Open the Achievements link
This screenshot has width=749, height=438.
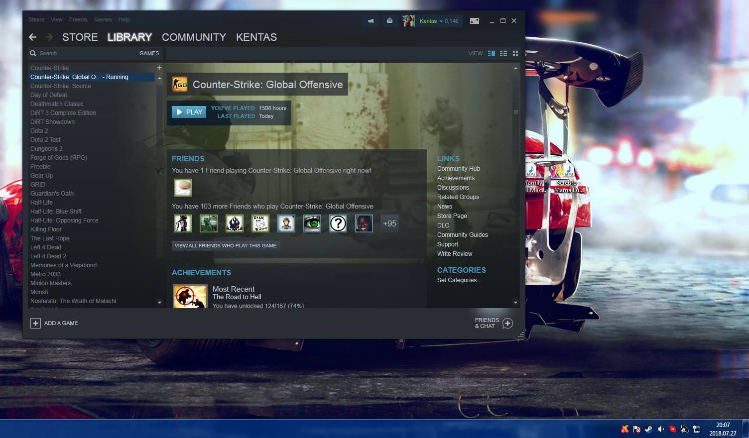[x=456, y=178]
